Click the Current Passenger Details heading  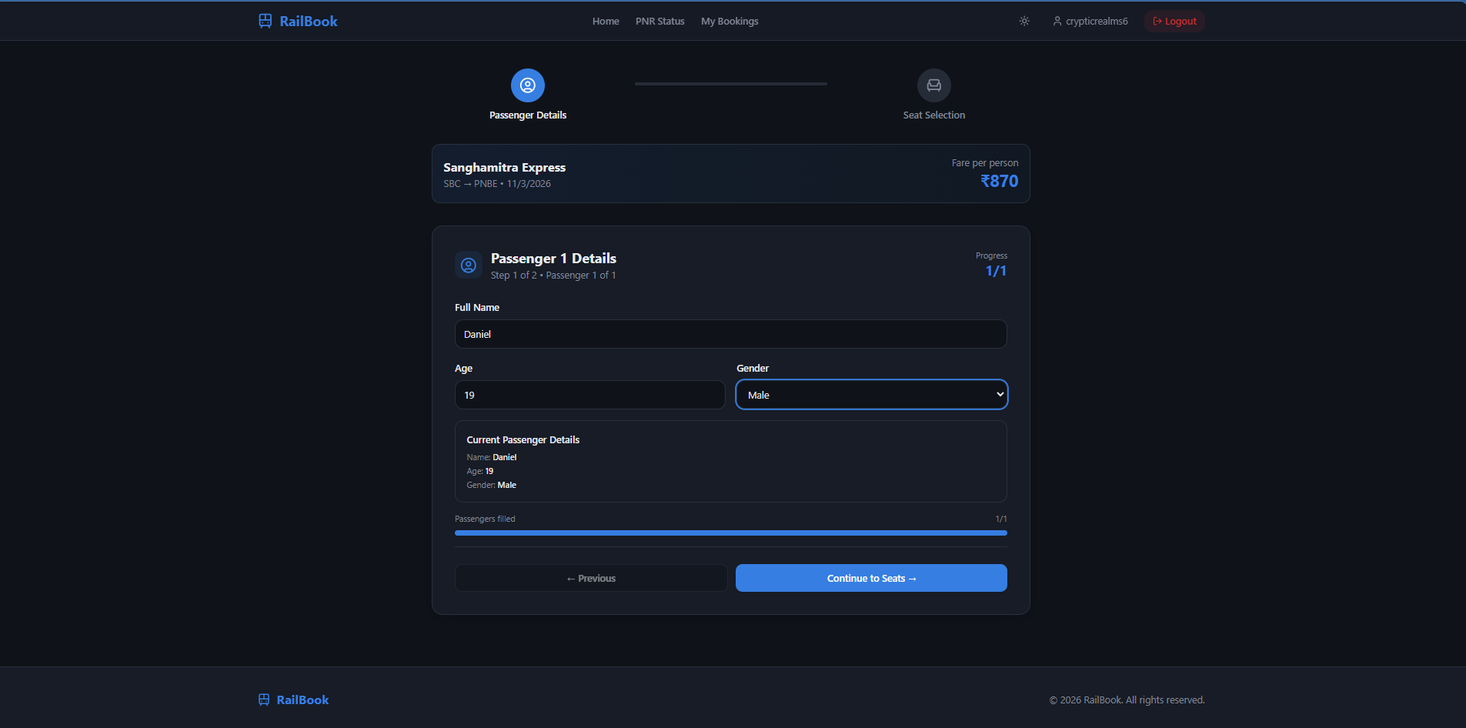[523, 440]
